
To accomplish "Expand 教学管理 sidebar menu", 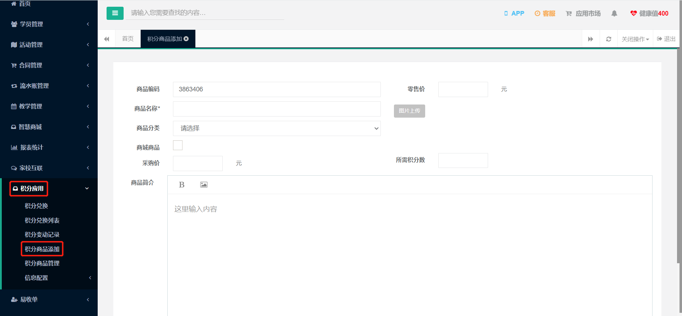I will (49, 106).
